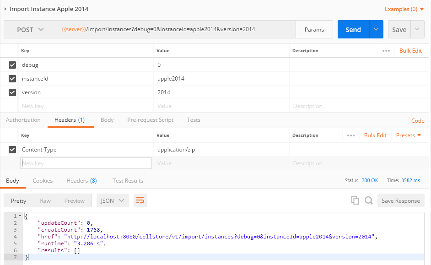Uncheck the debug parameter checkbox
Image resolution: width=431 pixels, height=265 pixels.
(12, 65)
